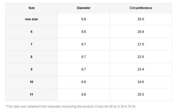Image resolution: width=177 pixels, height=110 pixels.
Task: Click the size 10 row label
Action: tap(32, 82)
